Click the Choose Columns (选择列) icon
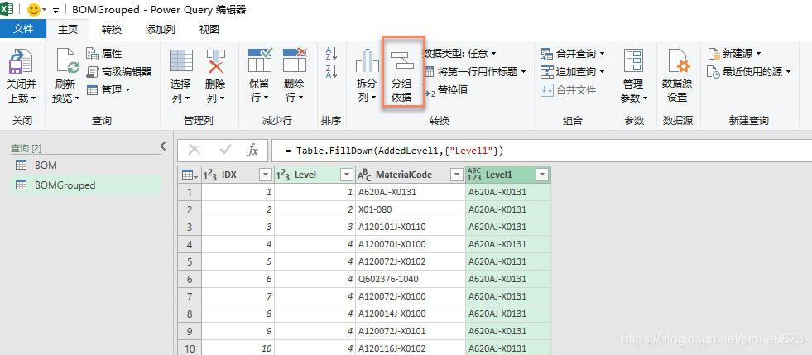Viewport: 812px width, 355px height. coord(180,61)
